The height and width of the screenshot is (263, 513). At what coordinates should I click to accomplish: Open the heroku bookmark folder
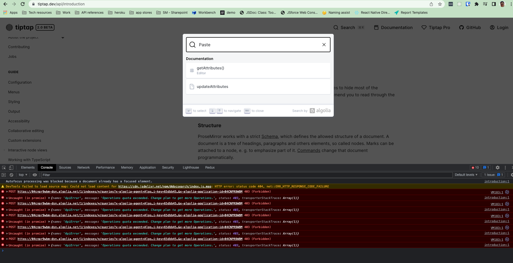pos(116,13)
